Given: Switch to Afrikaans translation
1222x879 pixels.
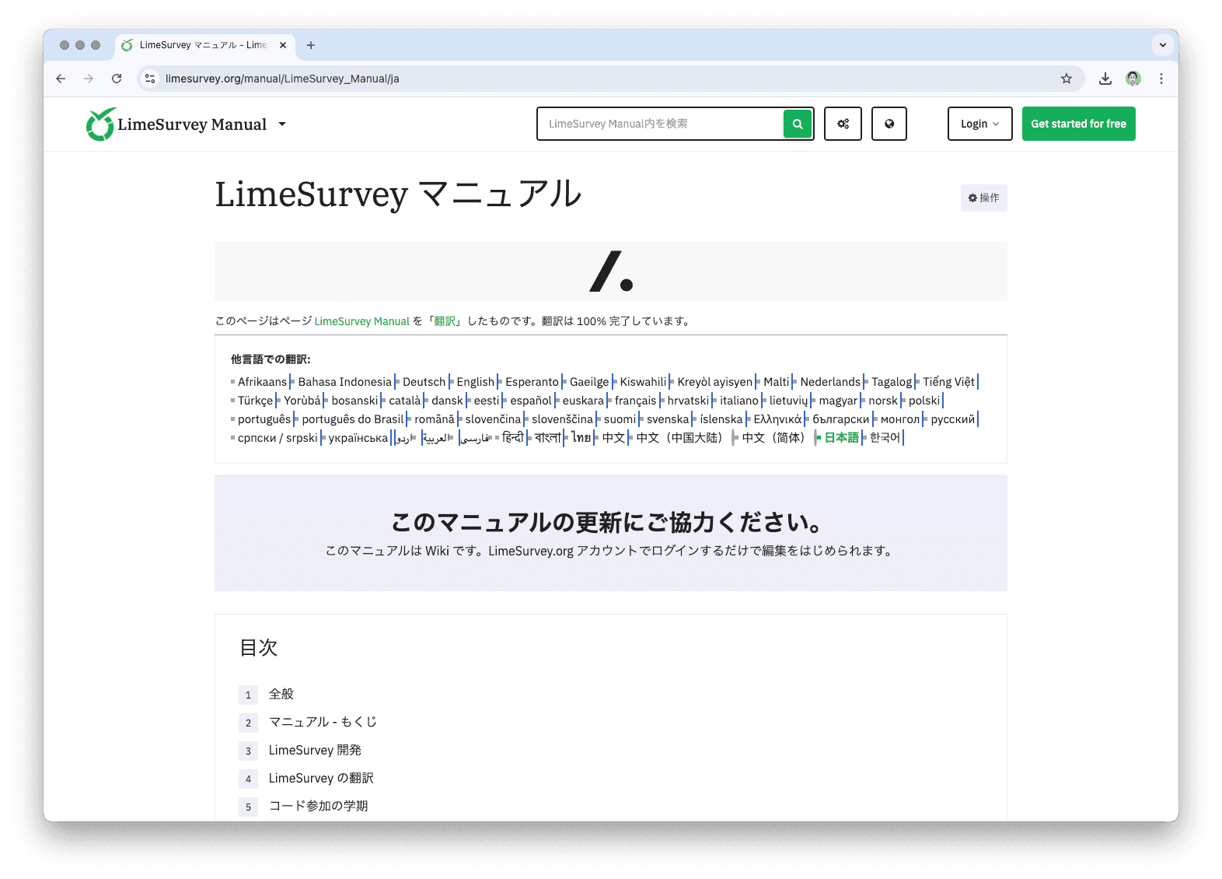Looking at the screenshot, I should tap(263, 382).
